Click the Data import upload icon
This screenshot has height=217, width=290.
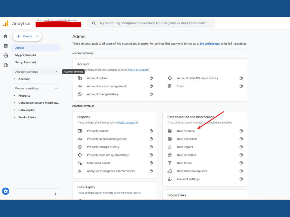pyautogui.click(x=170, y=147)
